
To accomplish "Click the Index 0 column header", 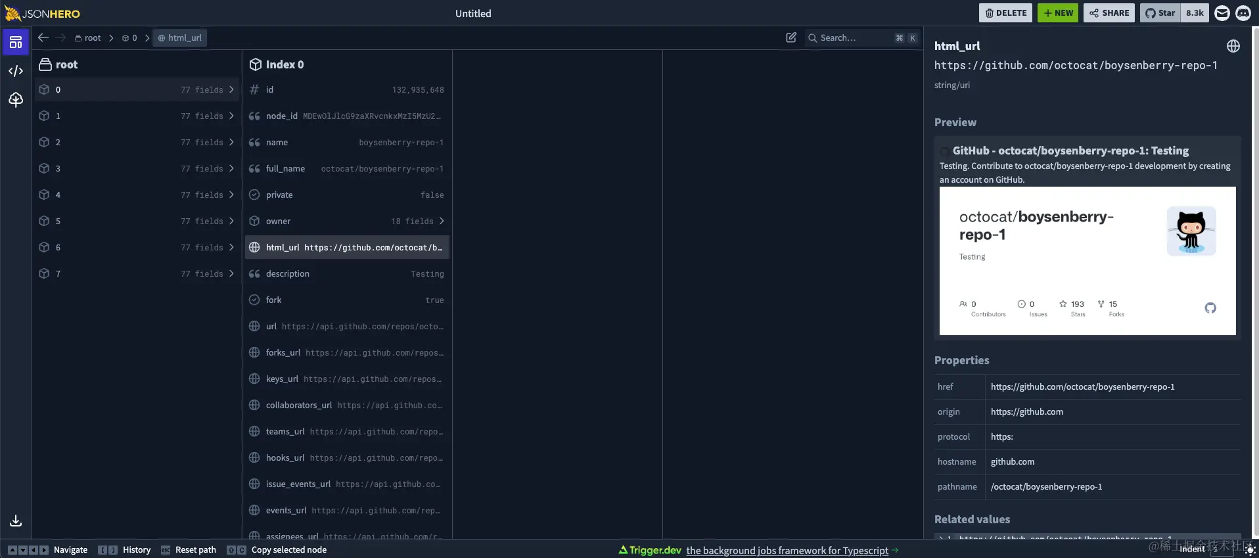I will (277, 64).
